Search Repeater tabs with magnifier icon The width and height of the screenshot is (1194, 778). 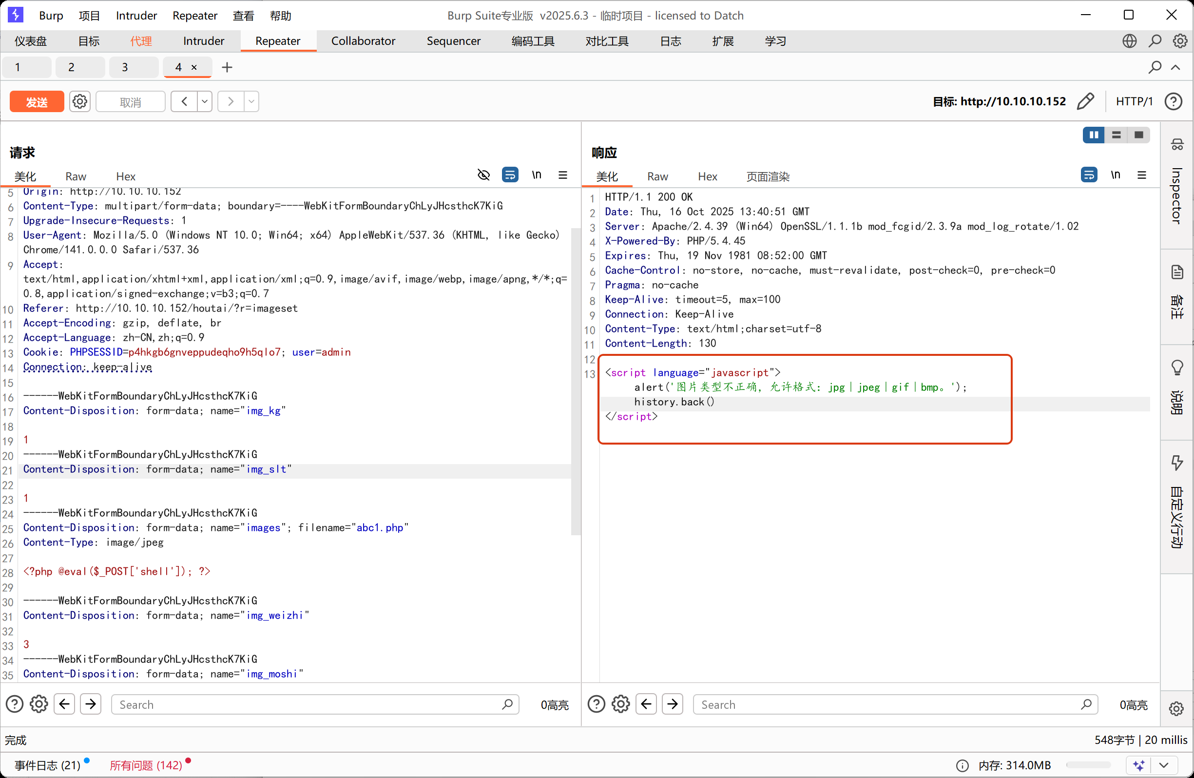1155,67
